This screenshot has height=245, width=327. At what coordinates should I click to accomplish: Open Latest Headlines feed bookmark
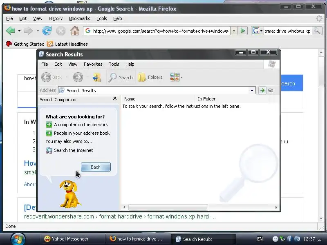coord(67,44)
